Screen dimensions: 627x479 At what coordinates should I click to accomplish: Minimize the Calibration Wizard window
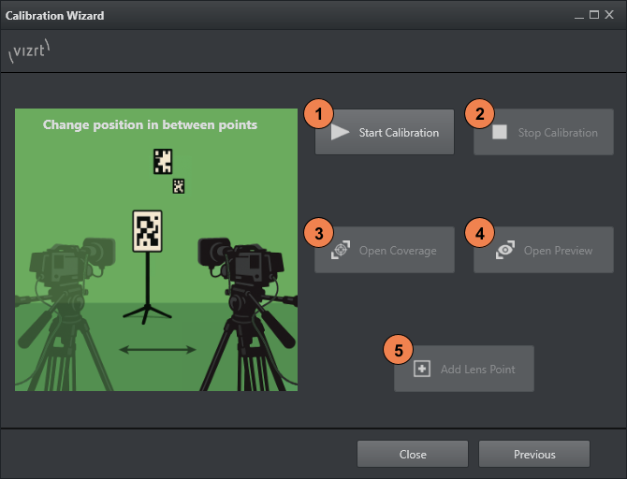pos(577,16)
